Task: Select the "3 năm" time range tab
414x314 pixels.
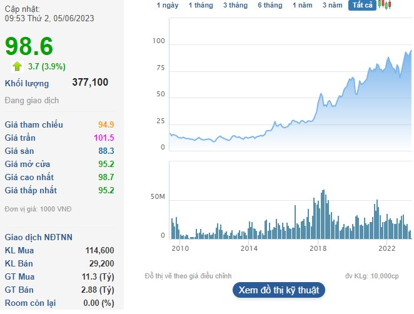Action: tap(332, 5)
